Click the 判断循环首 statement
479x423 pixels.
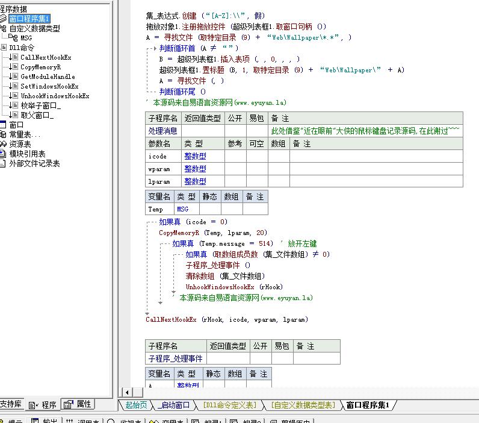pos(198,48)
